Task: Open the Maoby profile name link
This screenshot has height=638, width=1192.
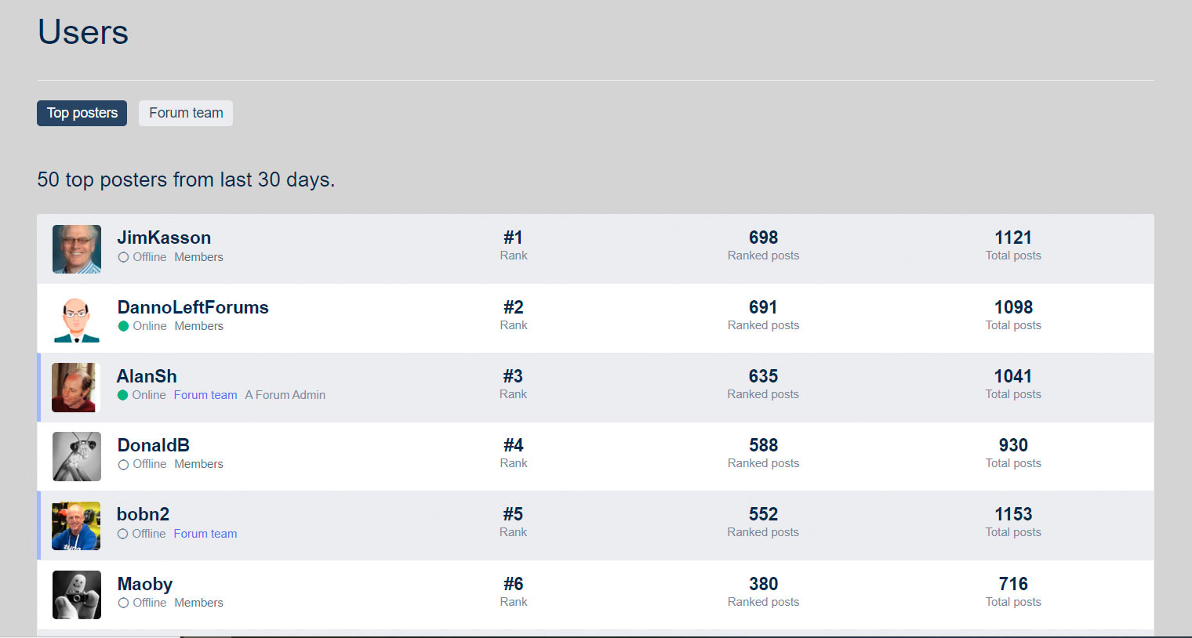Action: coord(145,584)
